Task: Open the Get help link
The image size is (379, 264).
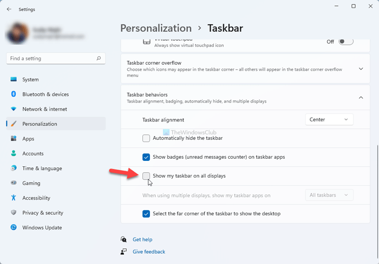Action: pyautogui.click(x=142, y=239)
